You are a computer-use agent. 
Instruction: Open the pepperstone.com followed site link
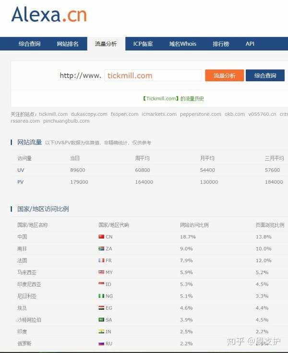tap(200, 114)
